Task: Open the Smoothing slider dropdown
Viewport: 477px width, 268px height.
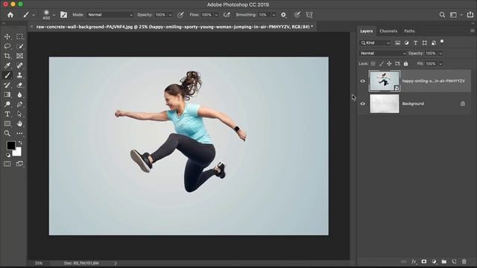Action: click(274, 15)
